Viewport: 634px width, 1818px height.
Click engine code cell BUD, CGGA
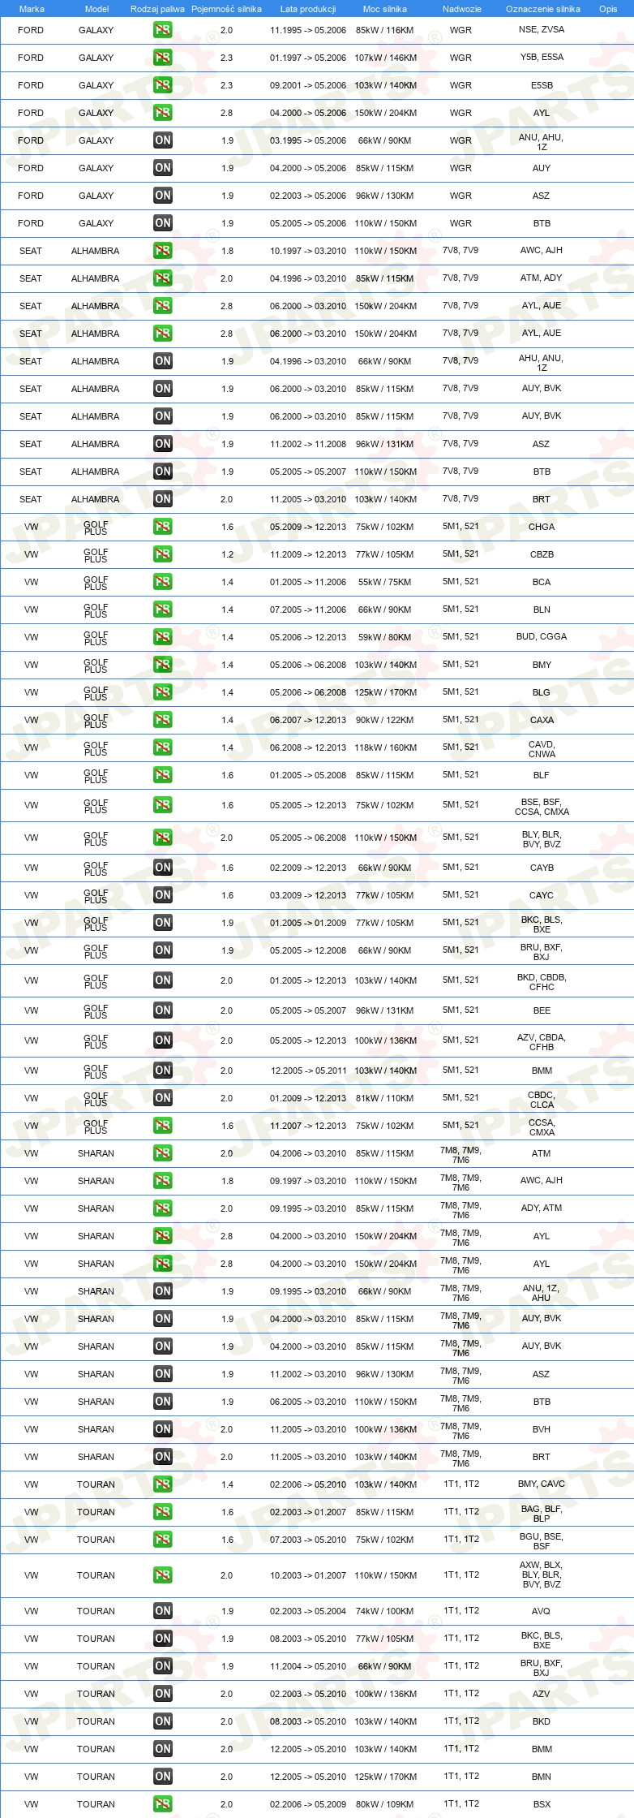[x=542, y=636]
